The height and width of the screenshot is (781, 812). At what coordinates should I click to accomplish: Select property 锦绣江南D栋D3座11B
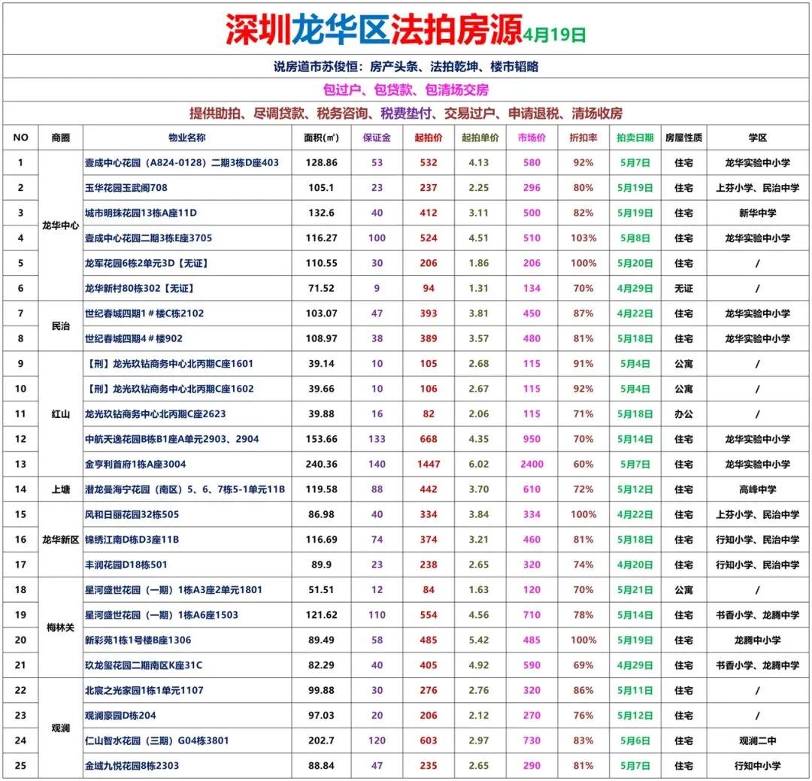click(x=132, y=539)
